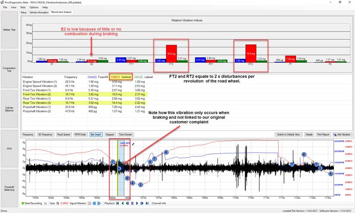
Task: Click the yellow playback cursor line in waveform
Action: coord(117,168)
